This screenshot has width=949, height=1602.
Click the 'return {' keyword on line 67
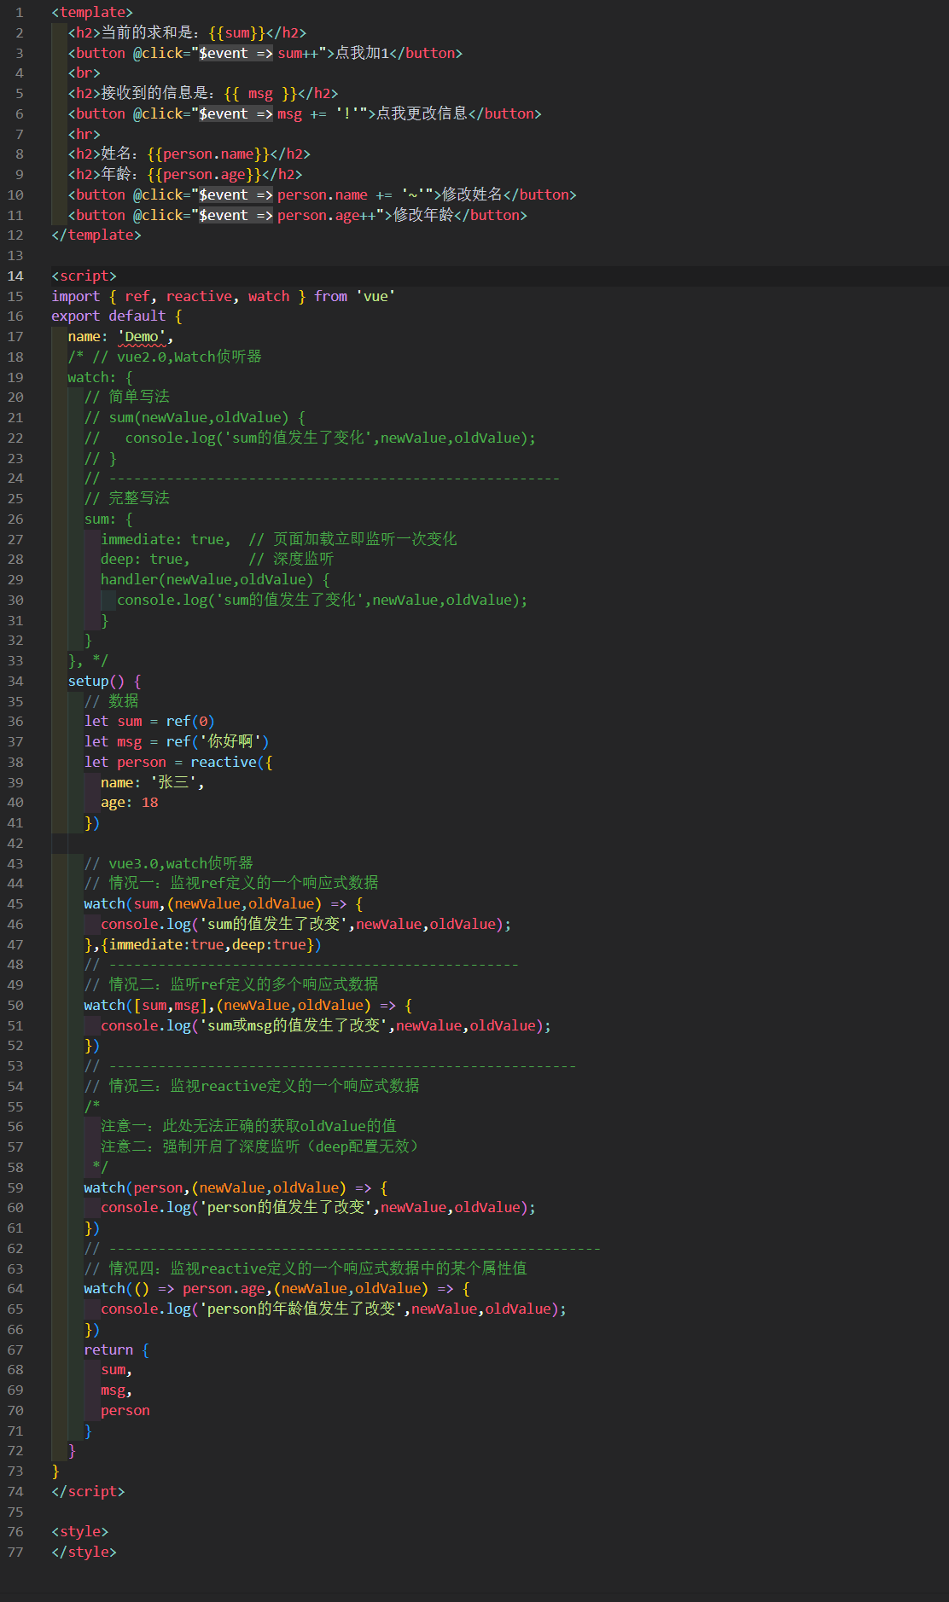tap(117, 1350)
